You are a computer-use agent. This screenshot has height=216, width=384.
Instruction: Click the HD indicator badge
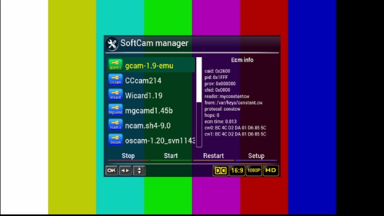(x=271, y=170)
